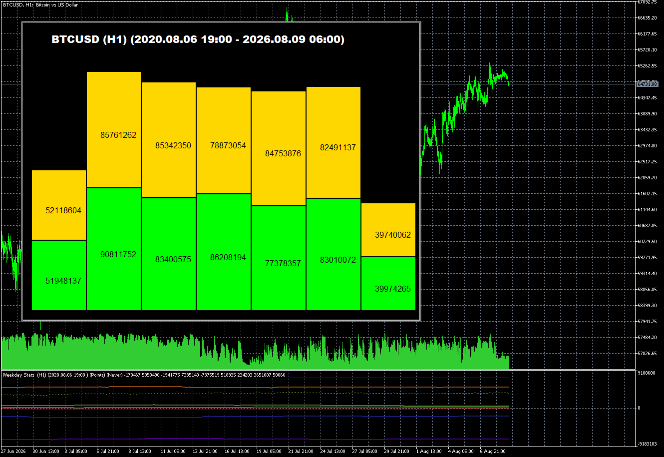Click the BTCUSD, H1 chart symbol caption
664x457 pixels.
(41, 4)
